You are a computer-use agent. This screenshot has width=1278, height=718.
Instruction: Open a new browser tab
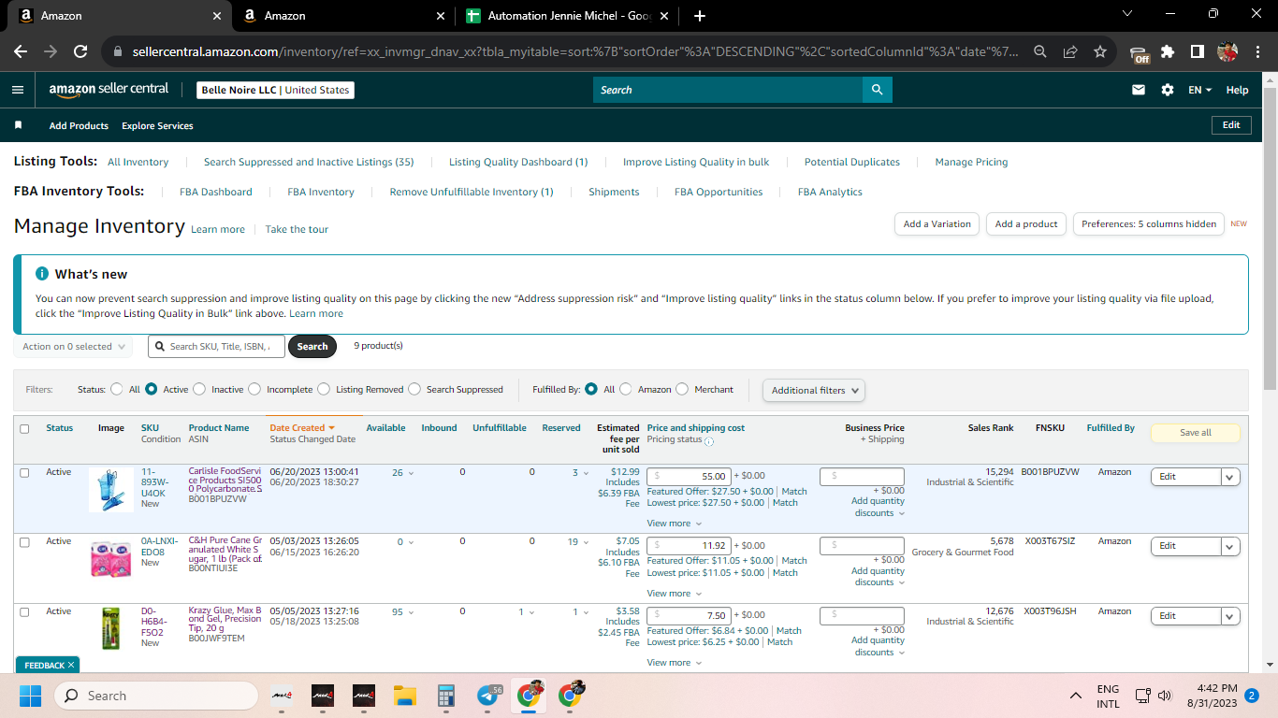(700, 16)
